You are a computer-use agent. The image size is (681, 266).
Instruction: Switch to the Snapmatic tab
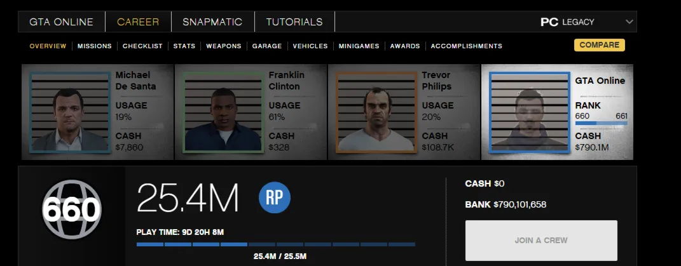(212, 22)
